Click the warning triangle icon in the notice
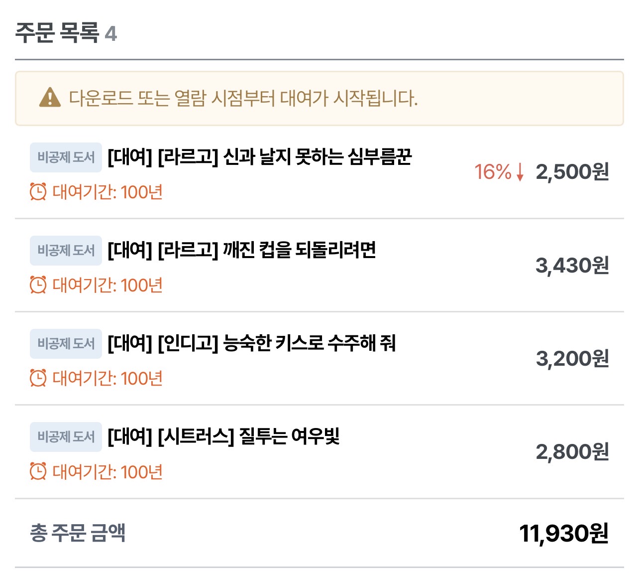The height and width of the screenshot is (573, 639). click(50, 98)
